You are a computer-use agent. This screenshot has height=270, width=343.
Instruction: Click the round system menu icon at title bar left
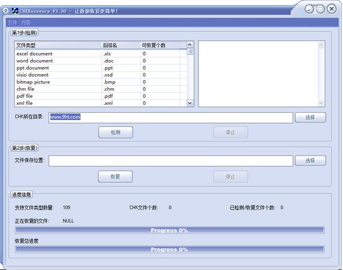[x=6, y=10]
